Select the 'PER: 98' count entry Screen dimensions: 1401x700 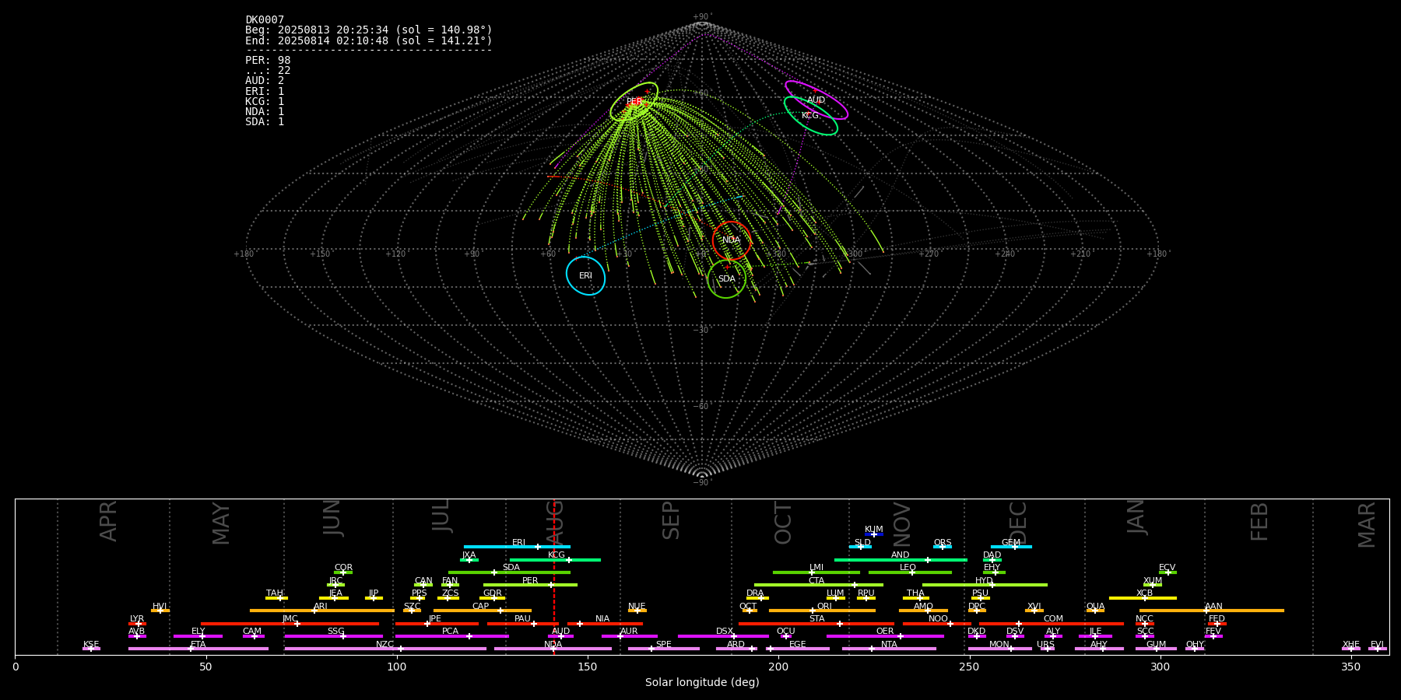268,60
